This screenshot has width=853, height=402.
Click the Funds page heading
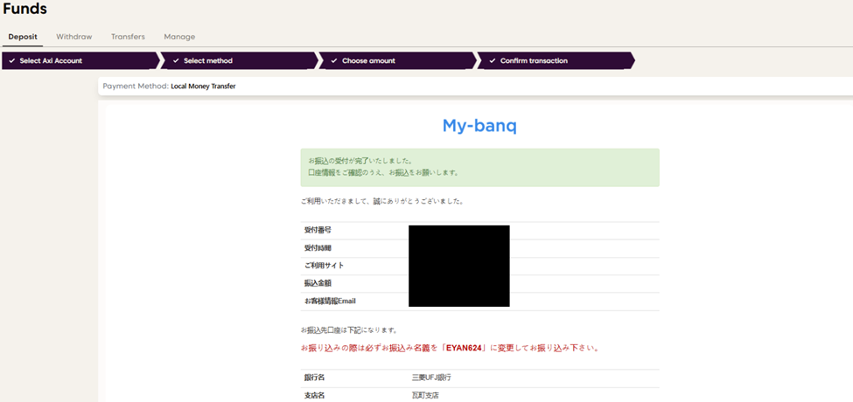(24, 10)
